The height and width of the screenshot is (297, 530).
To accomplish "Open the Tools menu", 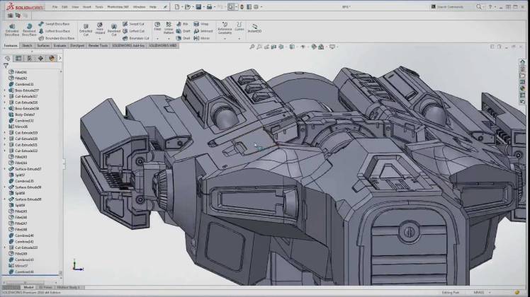I will [x=99, y=7].
